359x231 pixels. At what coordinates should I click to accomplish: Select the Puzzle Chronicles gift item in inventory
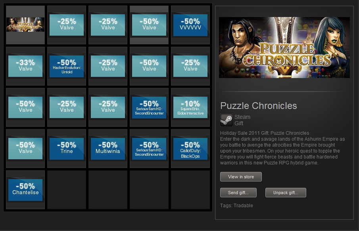click(25, 25)
